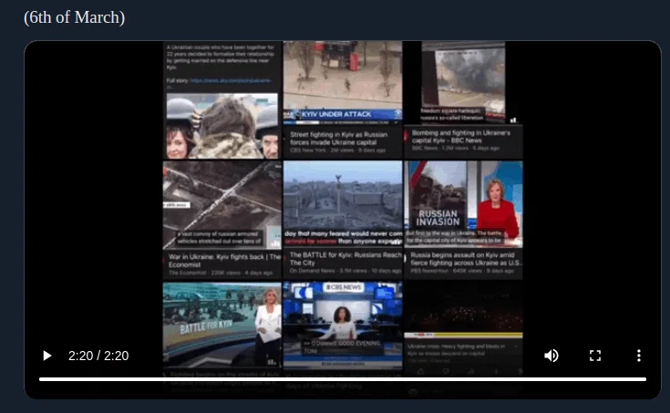The width and height of the screenshot is (670, 413).
Task: Click the '(6th of March)' heading text
Action: pos(75,17)
